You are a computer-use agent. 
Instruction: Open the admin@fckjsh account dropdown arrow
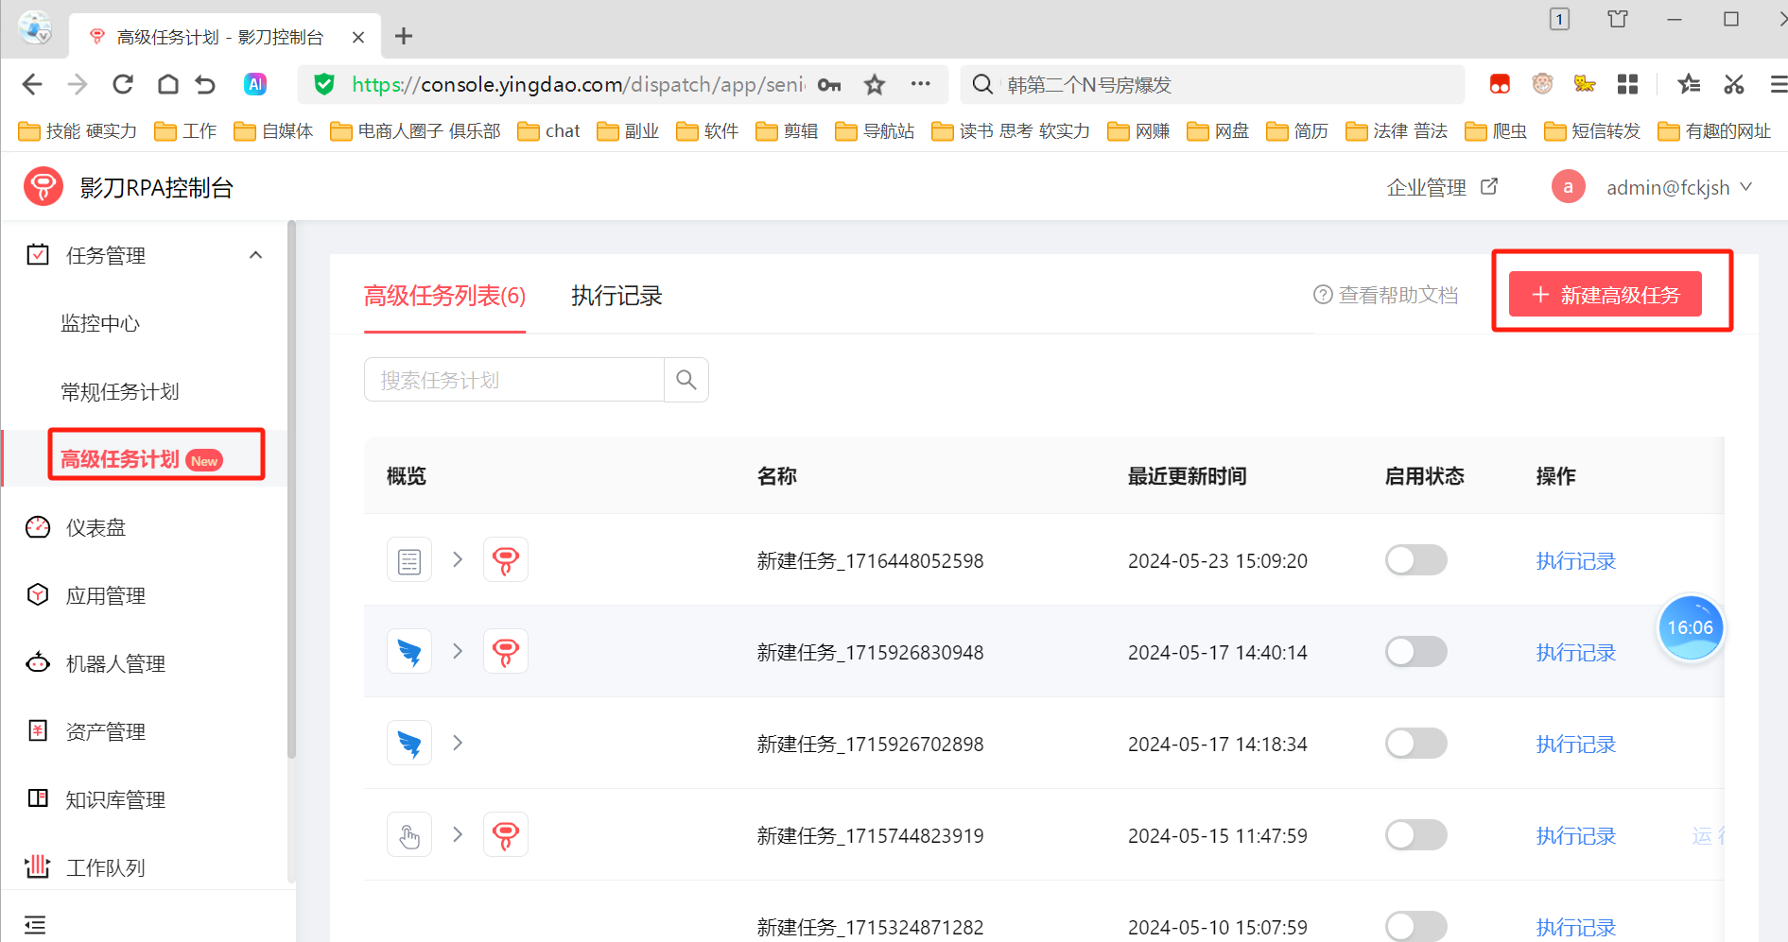coord(1746,187)
